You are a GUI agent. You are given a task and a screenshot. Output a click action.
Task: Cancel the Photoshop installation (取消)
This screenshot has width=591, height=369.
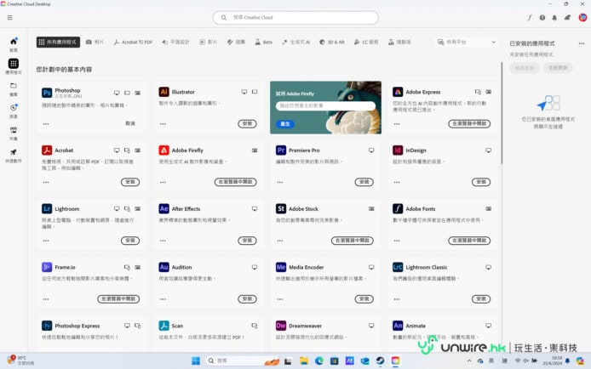tap(130, 123)
